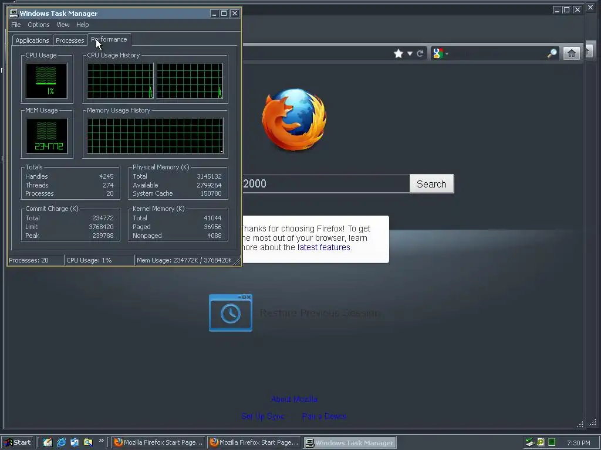This screenshot has height=450, width=601.
Task: Click the System Cache value 150780
Action: point(211,193)
